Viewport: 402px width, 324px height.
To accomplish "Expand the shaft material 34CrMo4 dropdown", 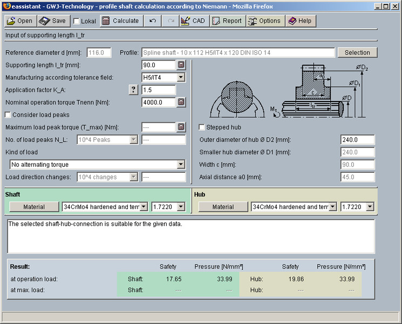I will tap(144, 207).
